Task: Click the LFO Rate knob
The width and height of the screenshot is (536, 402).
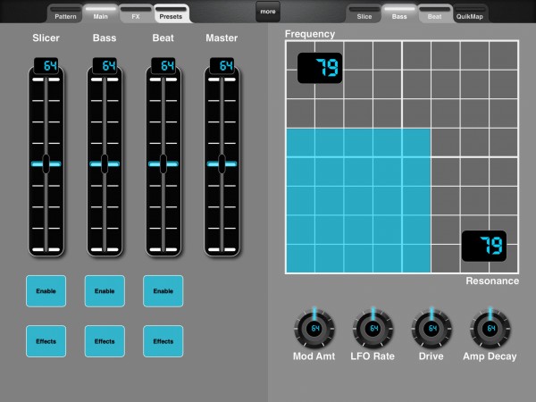Action: [x=373, y=329]
